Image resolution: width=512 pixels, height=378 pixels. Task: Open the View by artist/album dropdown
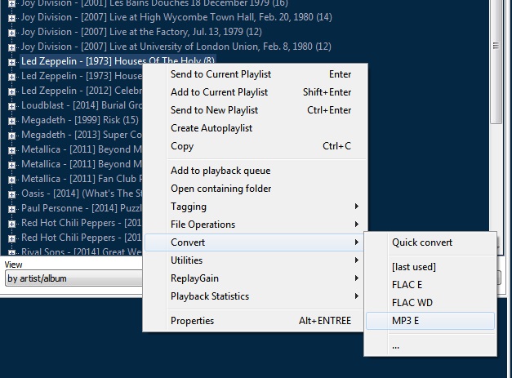coord(73,278)
